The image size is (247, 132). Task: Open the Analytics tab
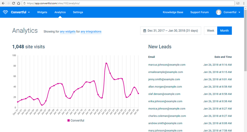coord(60,12)
